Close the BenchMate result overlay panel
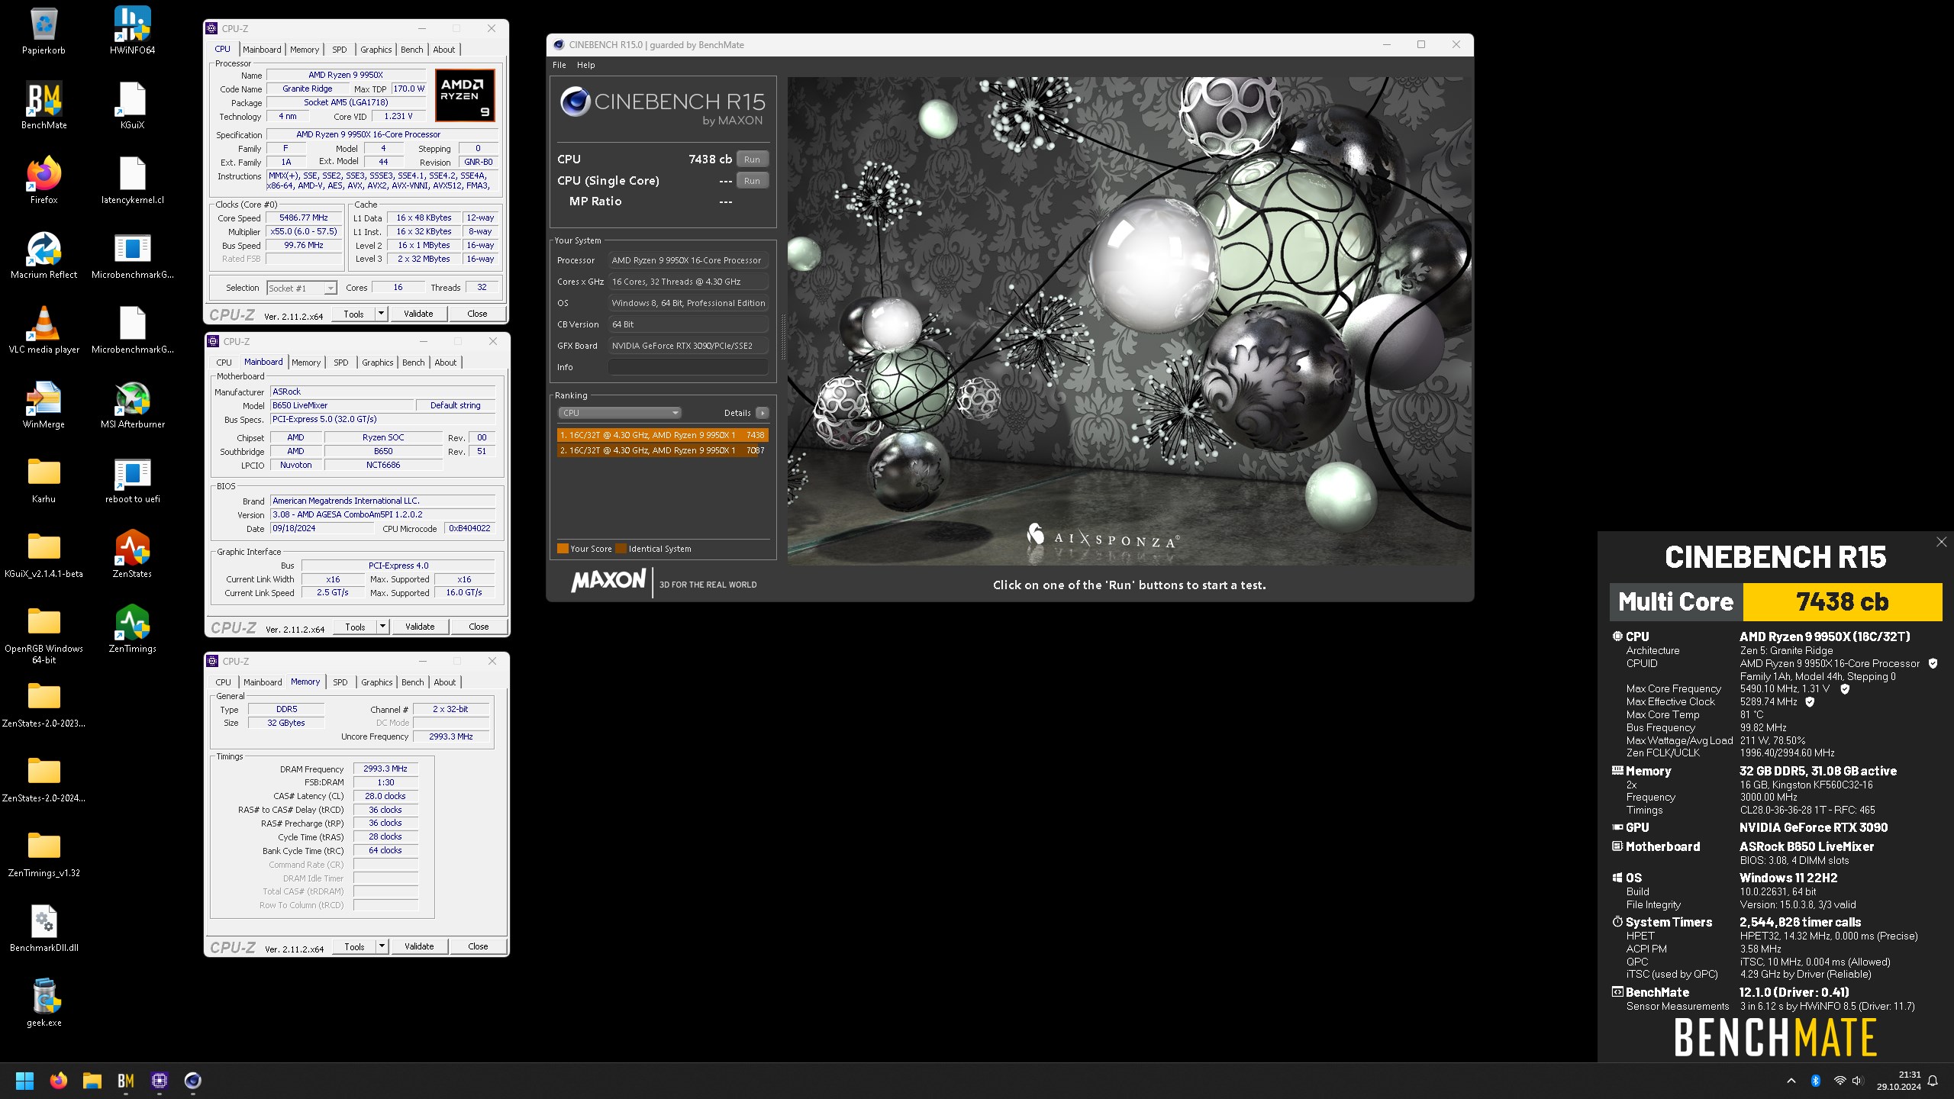This screenshot has height=1099, width=1954. 1941,542
